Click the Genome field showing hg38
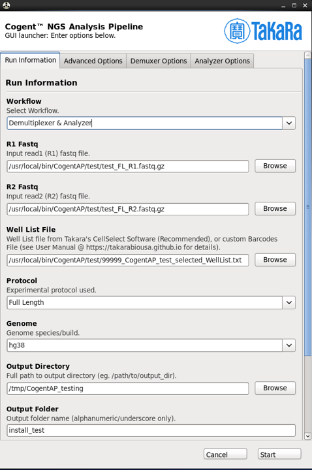 click(144, 345)
